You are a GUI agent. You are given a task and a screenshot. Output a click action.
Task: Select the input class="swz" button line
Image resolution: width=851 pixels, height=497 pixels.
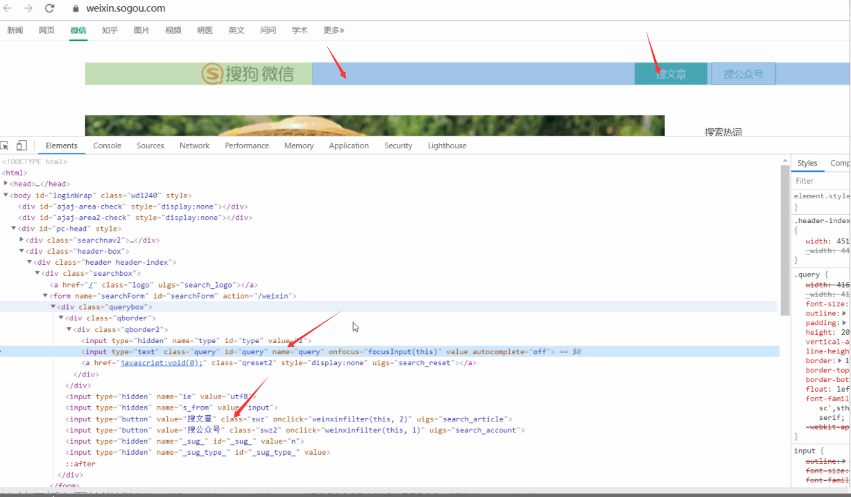coord(289,419)
